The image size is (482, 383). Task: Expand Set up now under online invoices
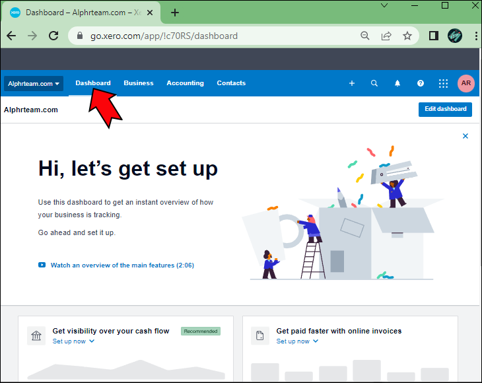[297, 341]
